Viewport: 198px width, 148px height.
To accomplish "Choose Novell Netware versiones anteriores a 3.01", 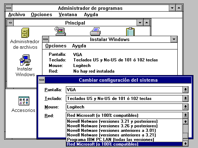I will click(124, 130).
